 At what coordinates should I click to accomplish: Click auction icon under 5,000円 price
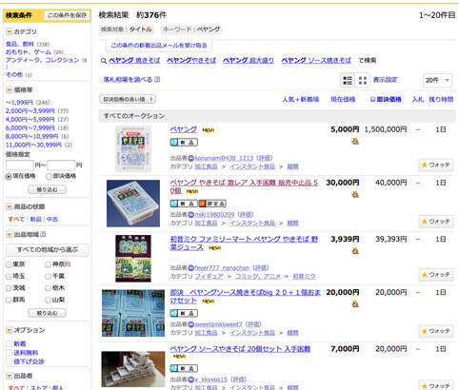(355, 141)
